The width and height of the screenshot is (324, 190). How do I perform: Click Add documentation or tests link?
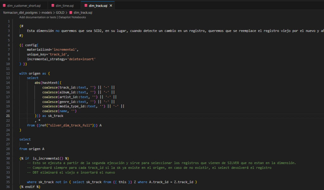[38, 17]
